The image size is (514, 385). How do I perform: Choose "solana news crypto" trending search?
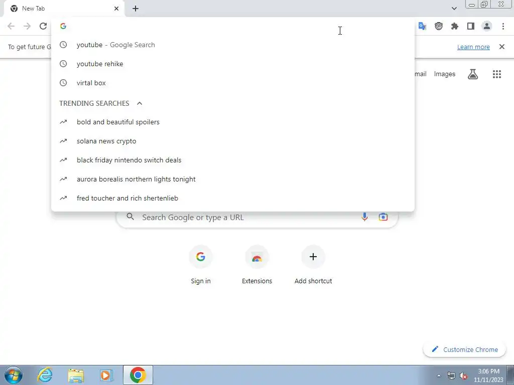[233, 141]
